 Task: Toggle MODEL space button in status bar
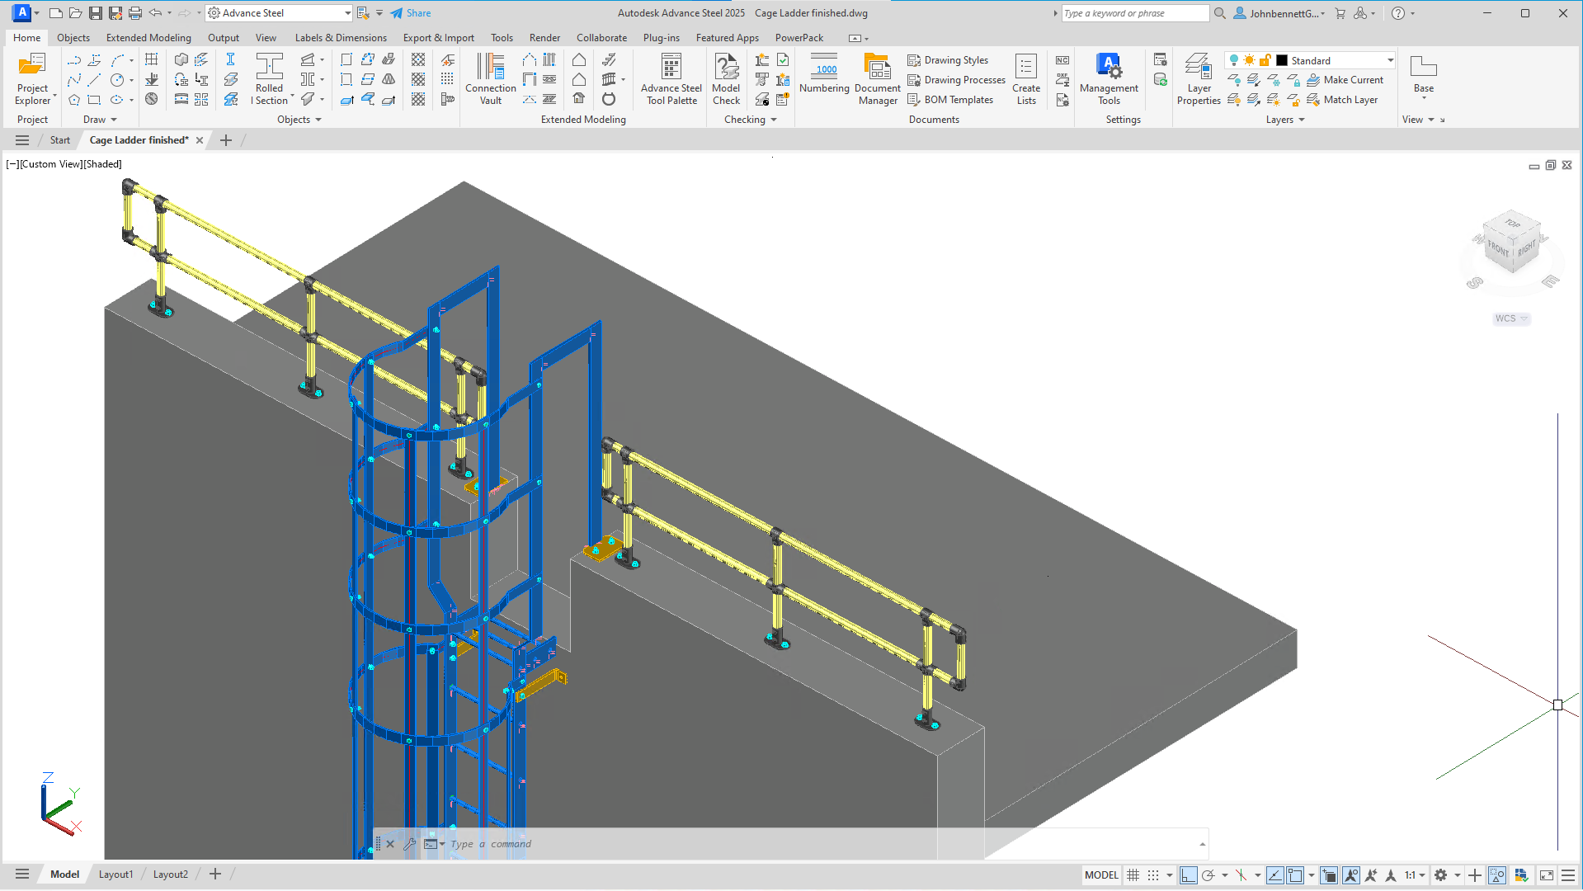click(1101, 875)
